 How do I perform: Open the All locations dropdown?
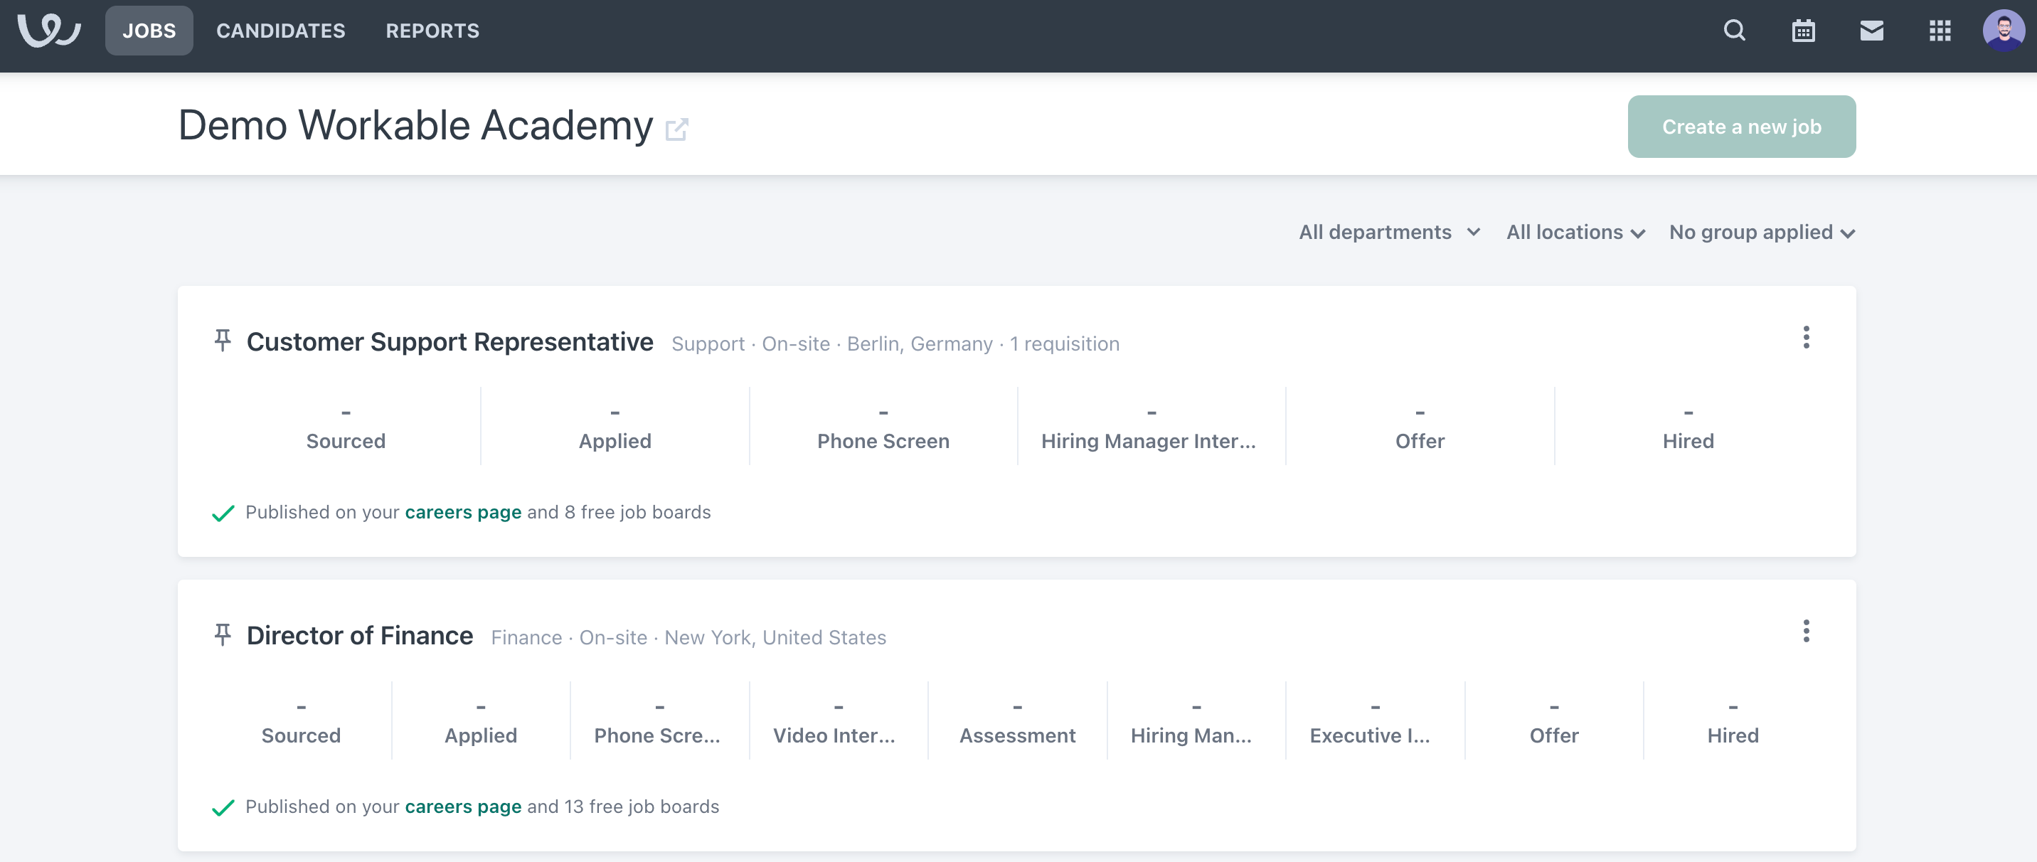[x=1575, y=232]
